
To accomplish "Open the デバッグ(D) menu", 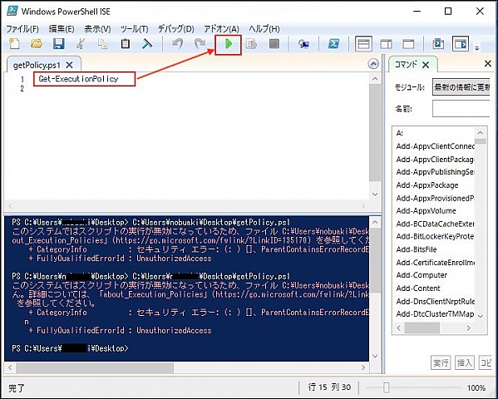I will click(176, 29).
